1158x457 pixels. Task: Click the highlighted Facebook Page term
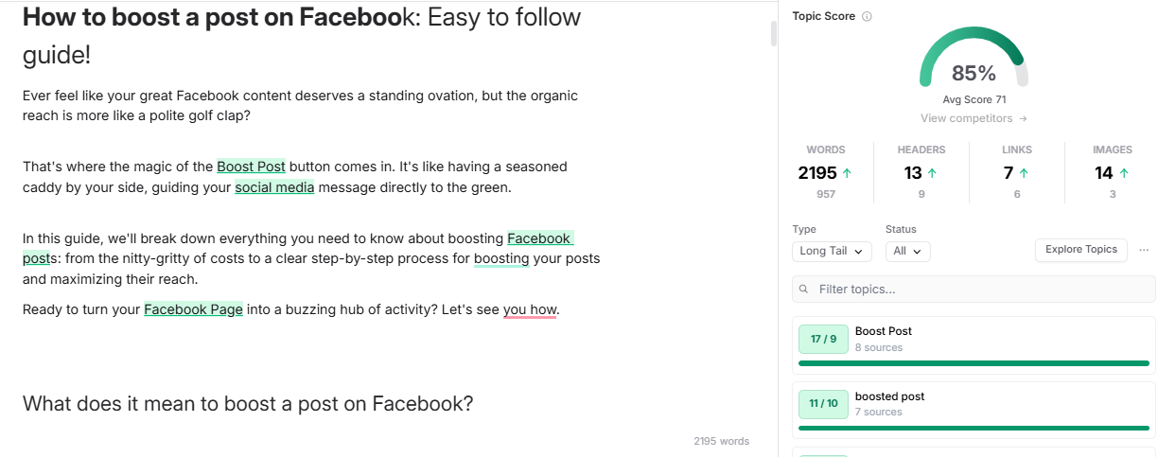coord(193,309)
